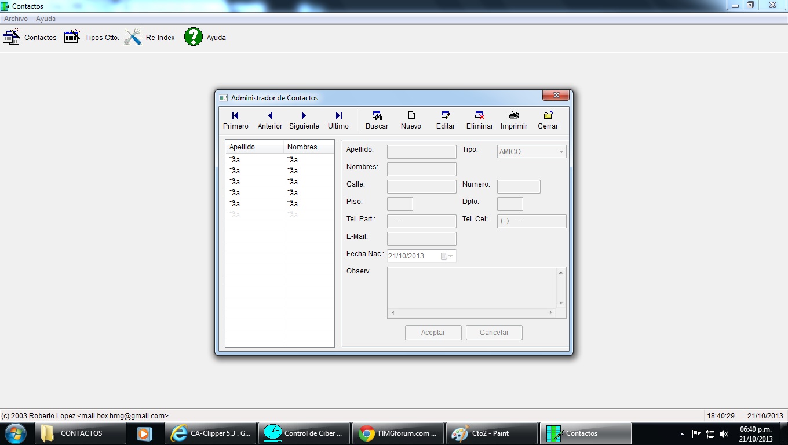
Task: Click inside the Observ. text area
Action: coord(472,287)
